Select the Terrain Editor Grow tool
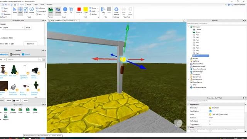Screen dimensions: 247x139 pos(28,110)
